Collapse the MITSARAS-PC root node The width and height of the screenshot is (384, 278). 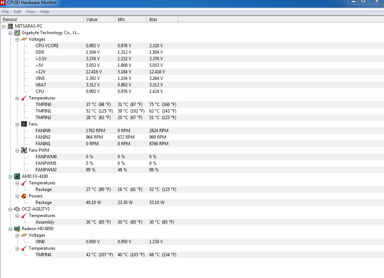pyautogui.click(x=3, y=26)
